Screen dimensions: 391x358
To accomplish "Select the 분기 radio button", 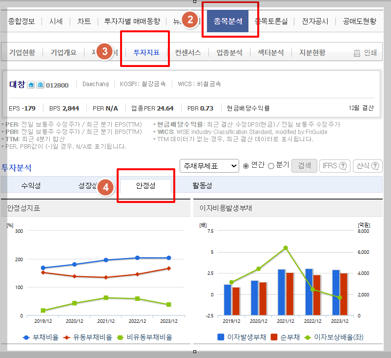I will 271,166.
